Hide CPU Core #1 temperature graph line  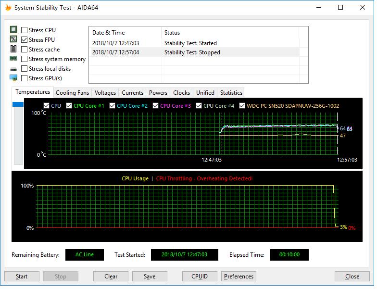(69, 106)
